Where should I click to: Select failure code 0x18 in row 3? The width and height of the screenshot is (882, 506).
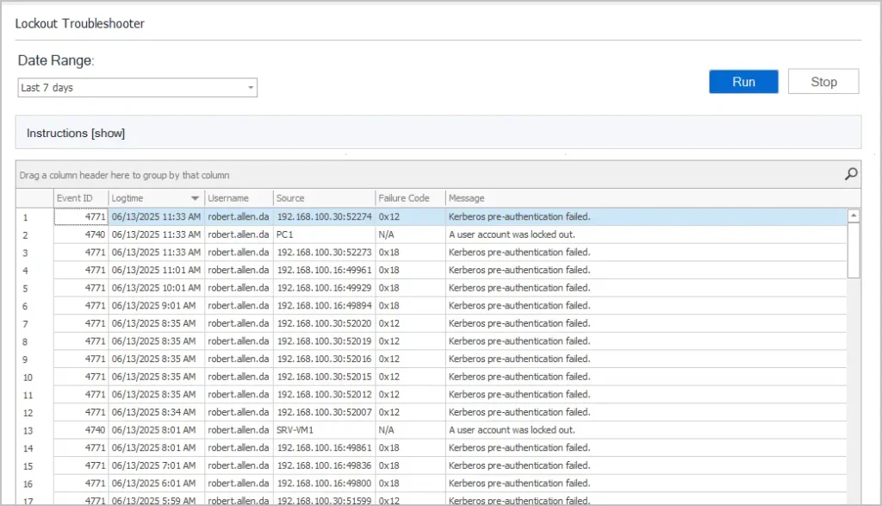click(411, 253)
